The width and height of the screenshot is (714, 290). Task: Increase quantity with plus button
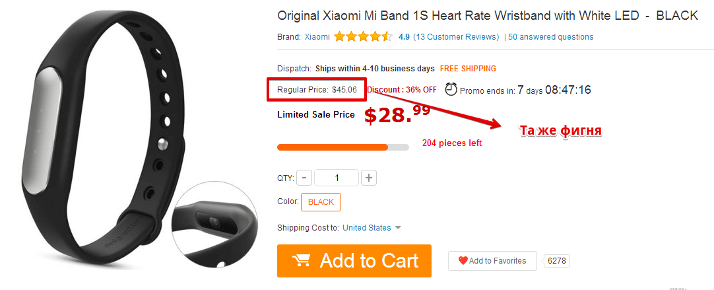(x=369, y=178)
